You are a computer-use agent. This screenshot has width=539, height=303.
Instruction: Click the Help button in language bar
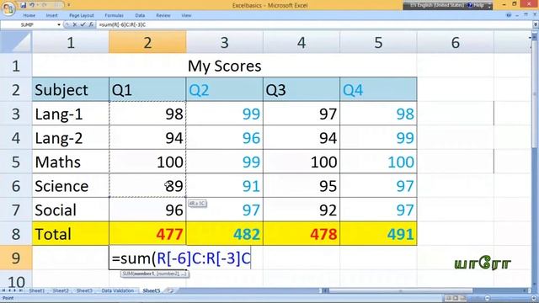point(475,5)
